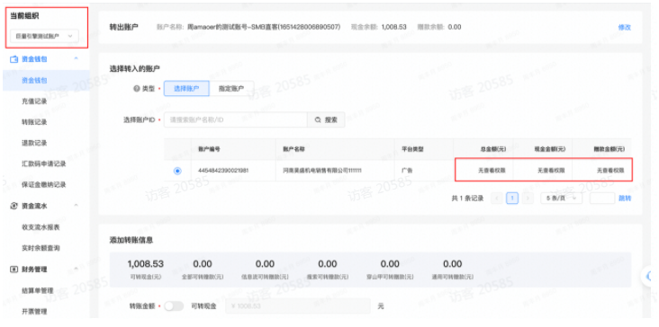Focus the 可转现金 amount input field
This screenshot has height=327, width=659.
point(298,306)
